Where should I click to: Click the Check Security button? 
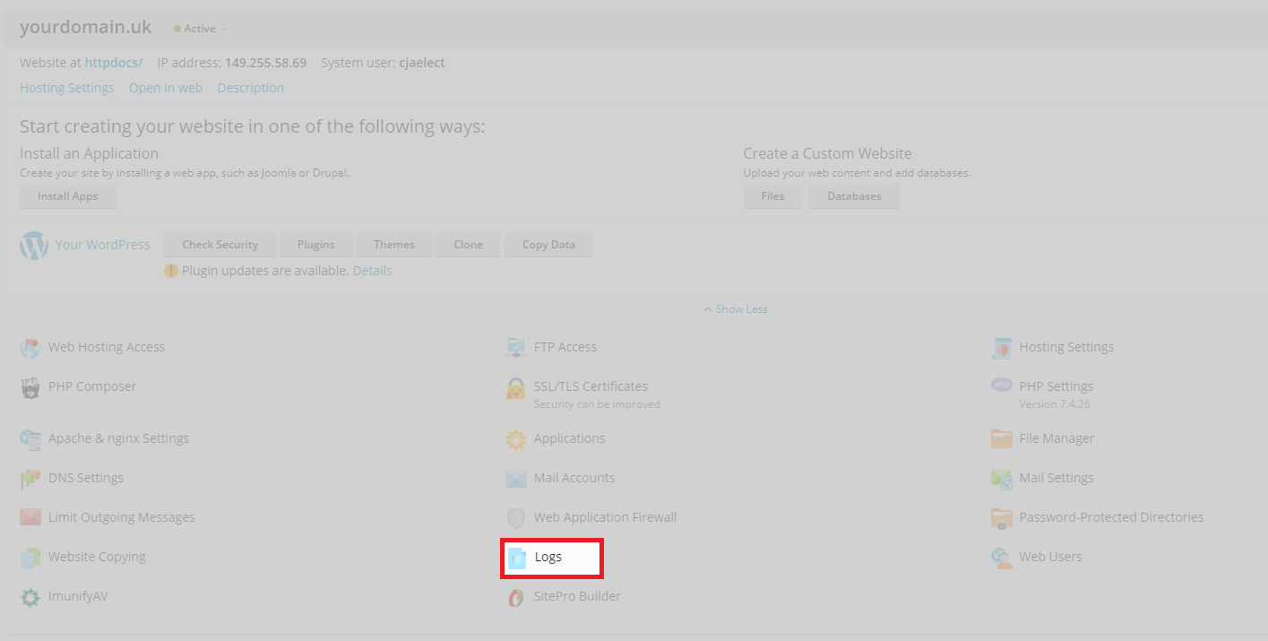220,245
